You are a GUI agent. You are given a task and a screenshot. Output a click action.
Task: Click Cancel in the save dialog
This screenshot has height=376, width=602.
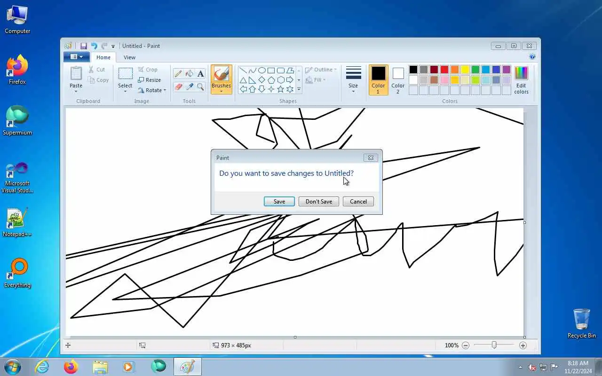[358, 202]
